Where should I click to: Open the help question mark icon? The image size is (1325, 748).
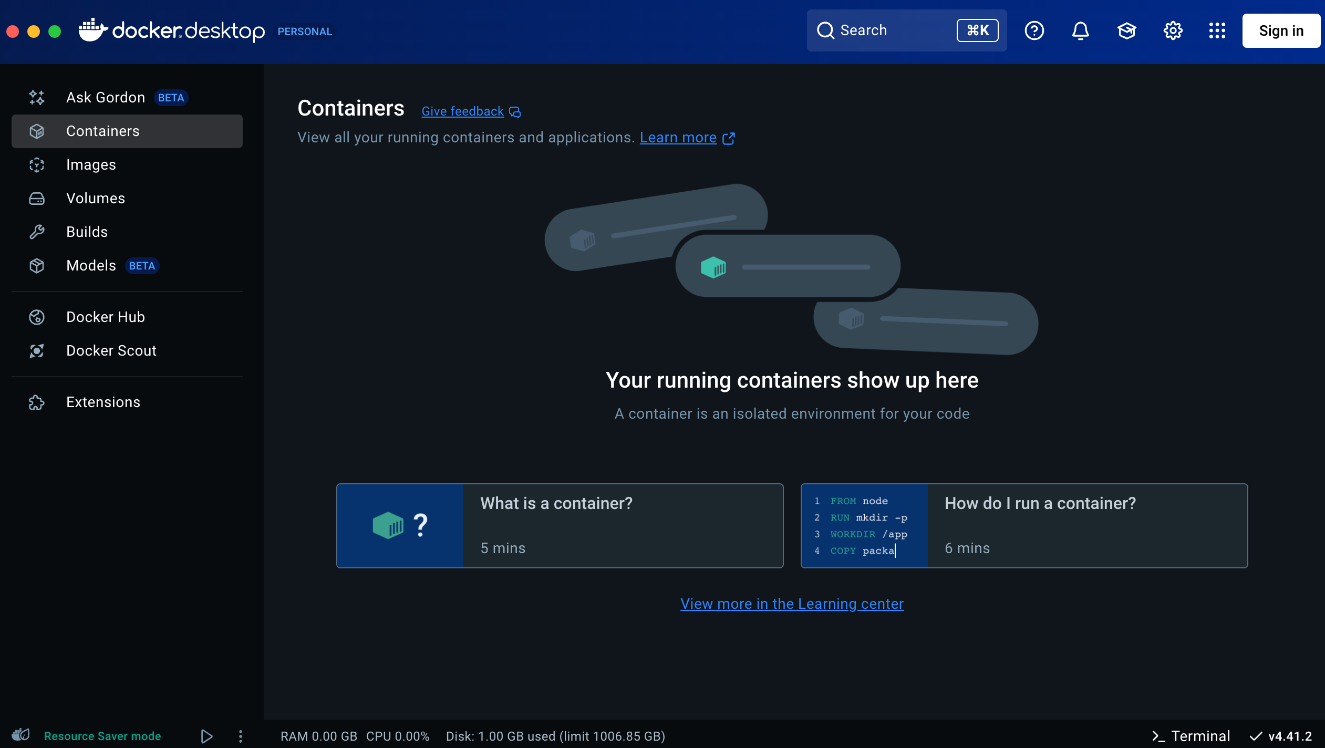tap(1034, 30)
